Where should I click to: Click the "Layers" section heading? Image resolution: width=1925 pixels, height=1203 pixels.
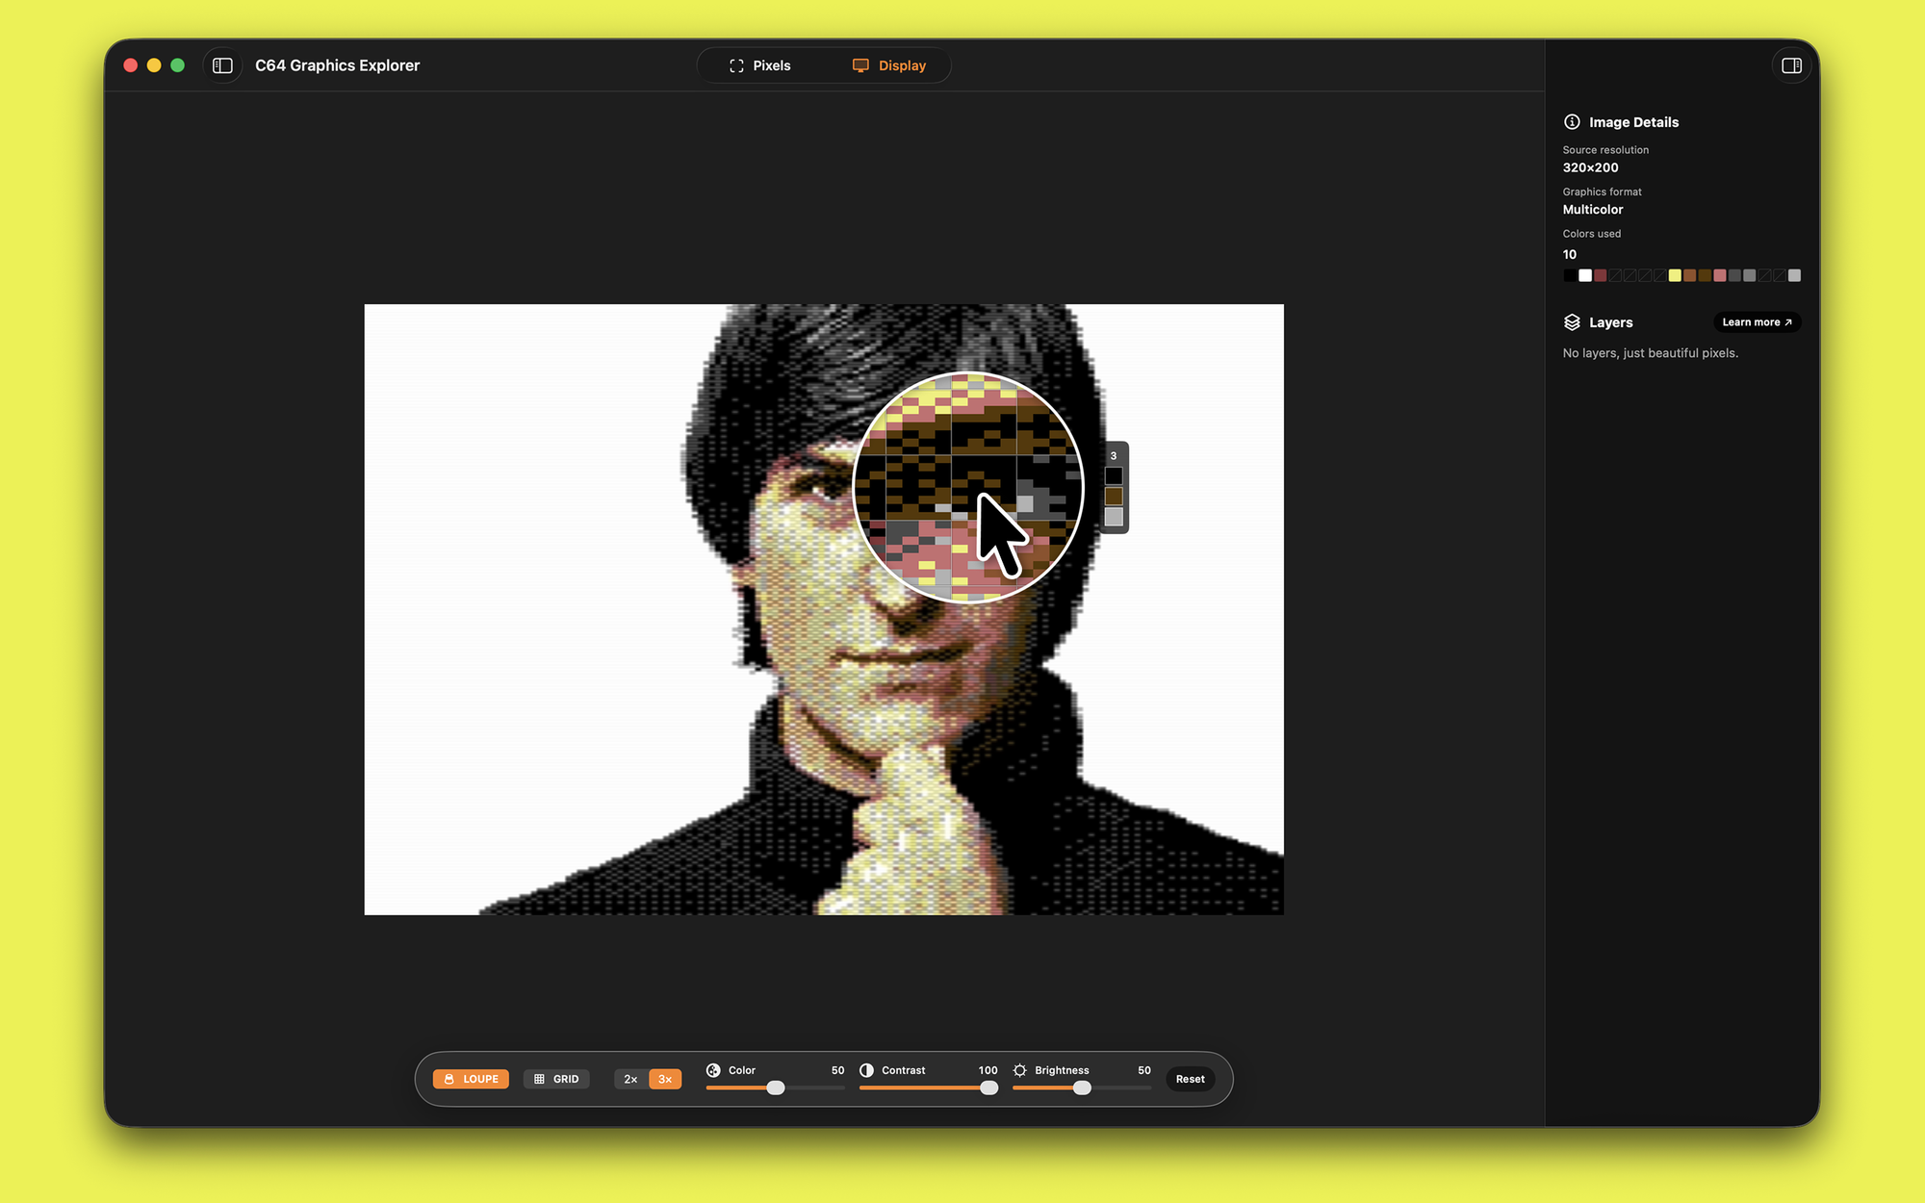[1611, 322]
